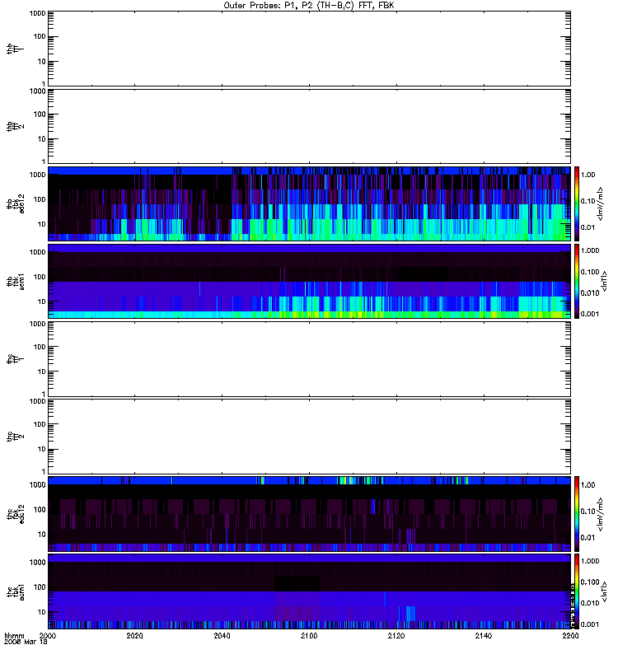Click the 1000 y-axis tick of thc fff 2 panel

point(37,401)
